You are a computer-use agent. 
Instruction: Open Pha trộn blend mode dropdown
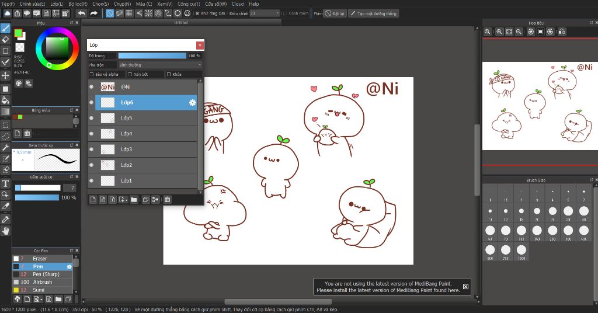160,65
